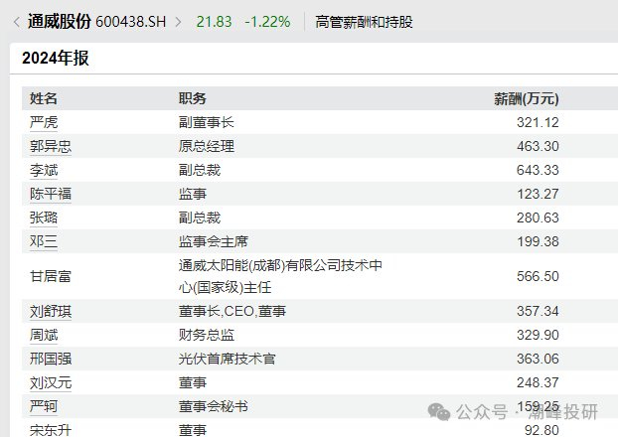Screen dimensions: 618x437
Task: Click the current price 21.83
Action: (x=214, y=22)
